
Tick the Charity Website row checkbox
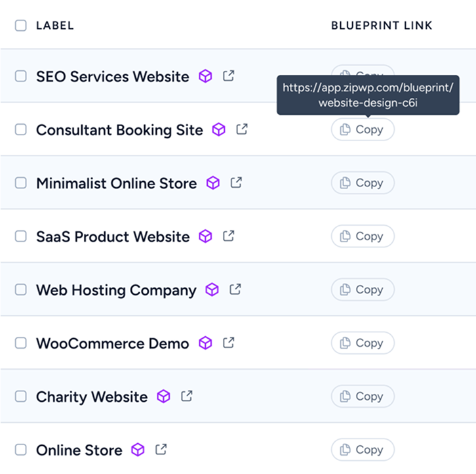point(21,397)
